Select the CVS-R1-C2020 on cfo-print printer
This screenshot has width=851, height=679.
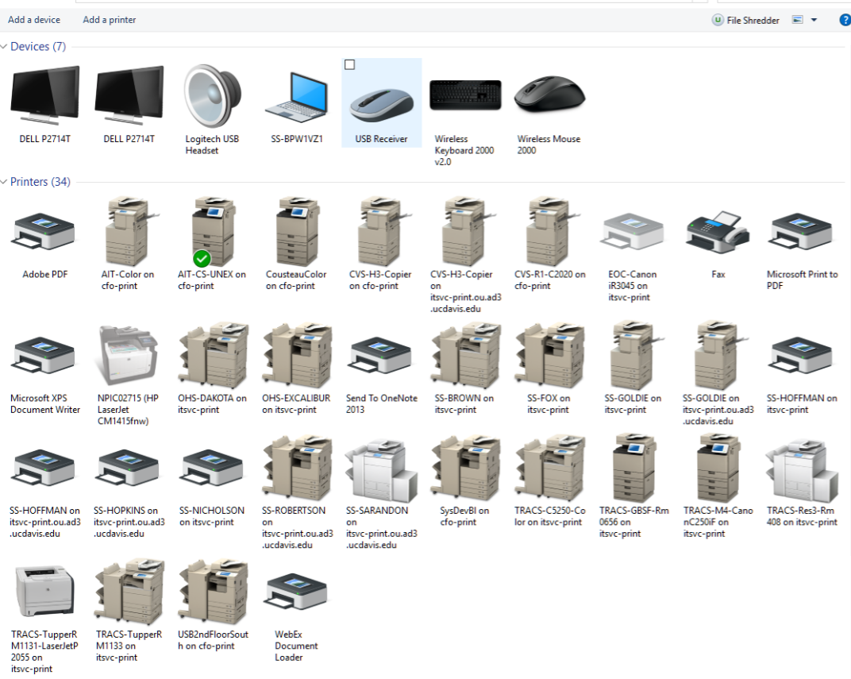550,244
